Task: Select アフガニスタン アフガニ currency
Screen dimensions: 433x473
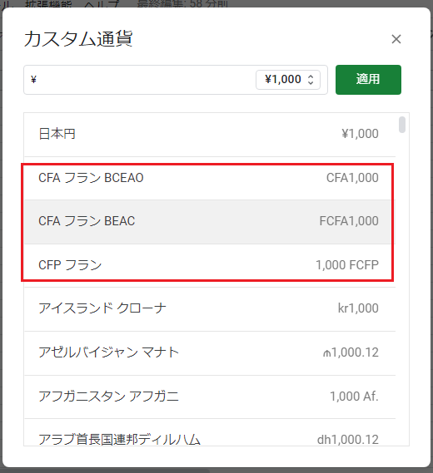Action: tap(210, 397)
